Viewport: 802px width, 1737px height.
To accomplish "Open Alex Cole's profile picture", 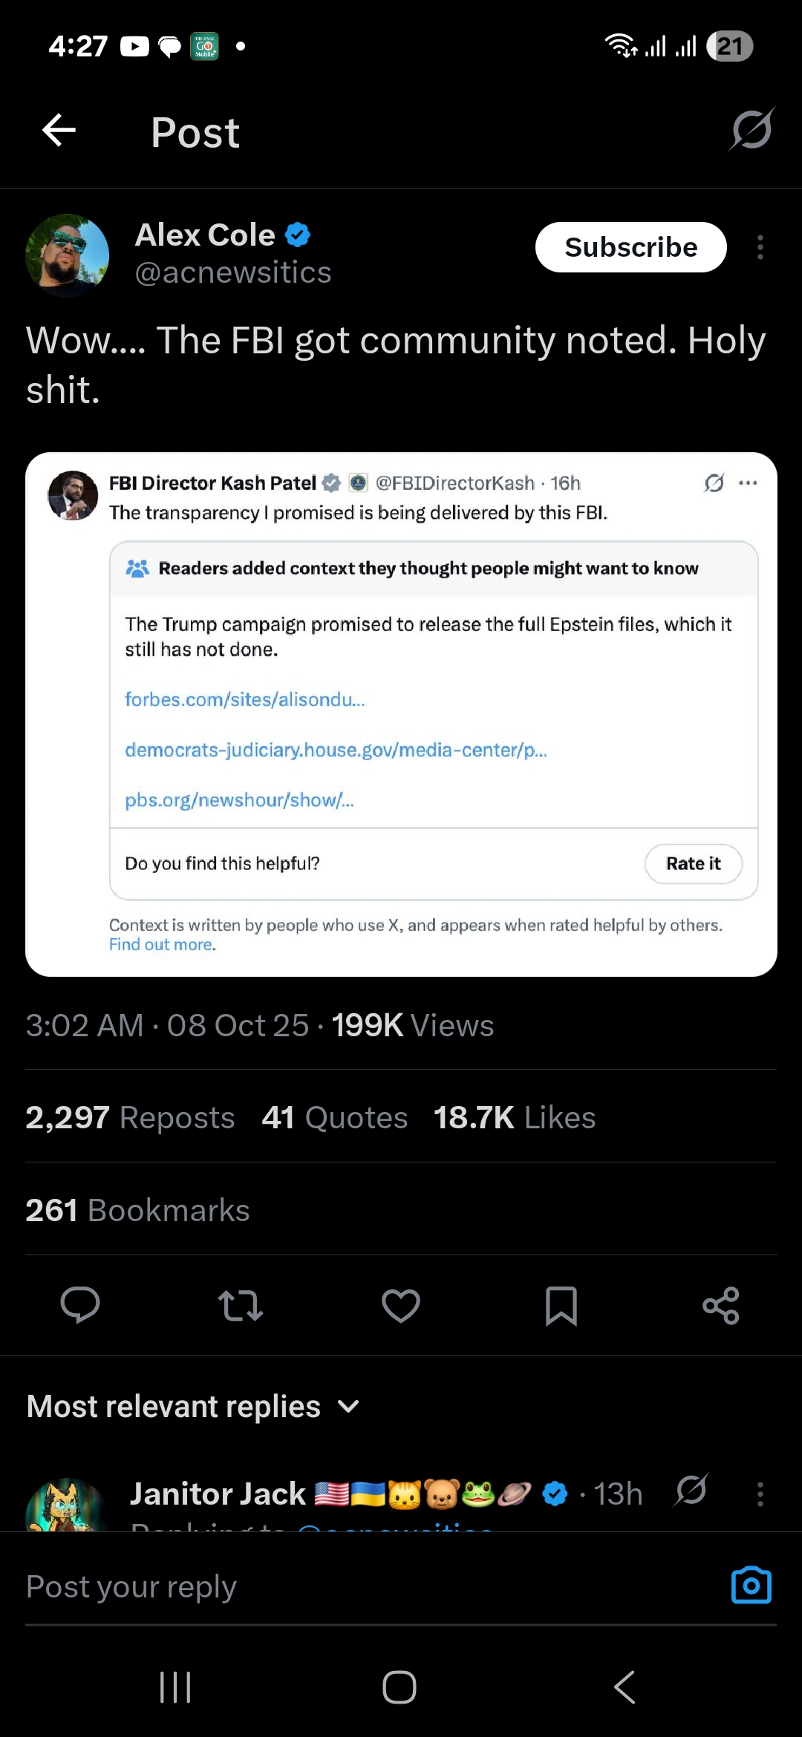I will click(67, 255).
